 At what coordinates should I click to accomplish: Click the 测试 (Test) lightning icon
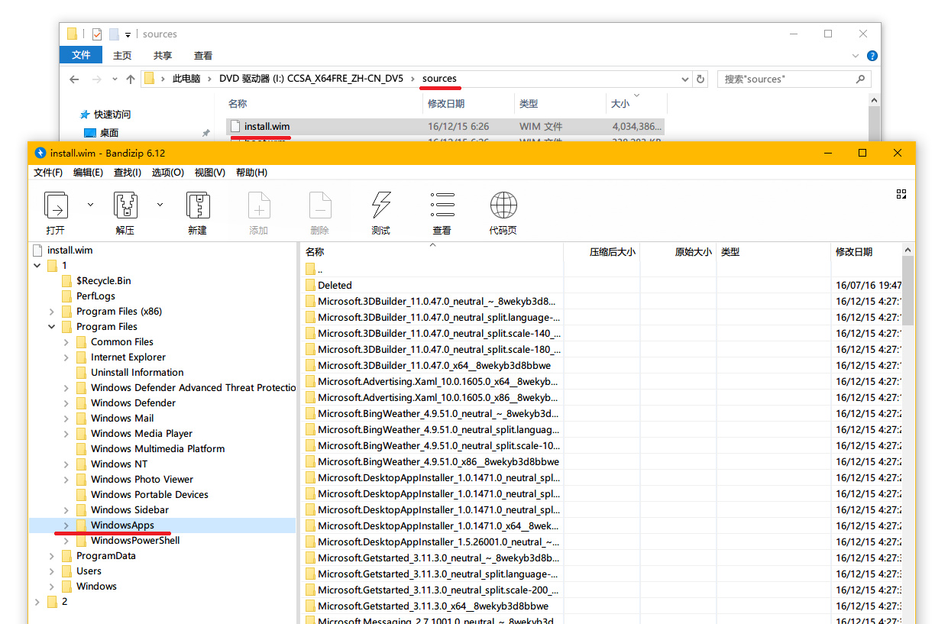(380, 205)
